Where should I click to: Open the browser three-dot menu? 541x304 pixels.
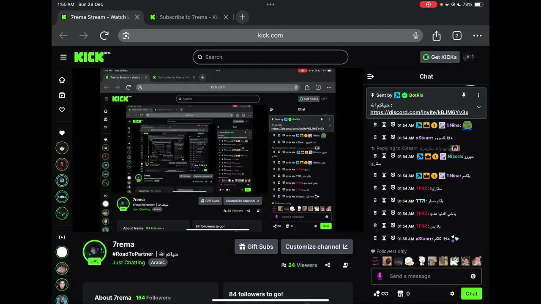pyautogui.click(x=477, y=35)
